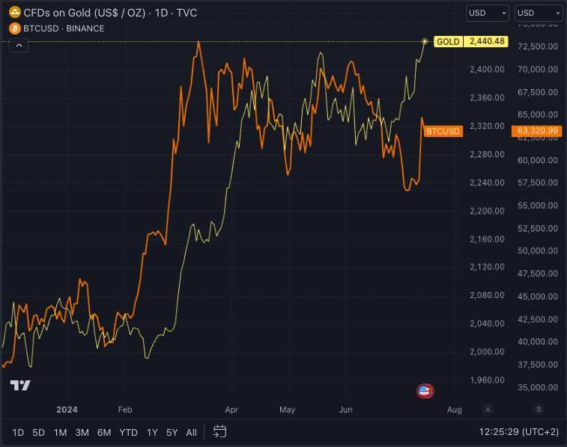Select the 3M time range
567x447 pixels.
[x=82, y=432]
